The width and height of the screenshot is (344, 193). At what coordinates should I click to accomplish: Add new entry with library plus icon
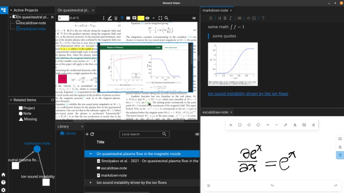87,134
